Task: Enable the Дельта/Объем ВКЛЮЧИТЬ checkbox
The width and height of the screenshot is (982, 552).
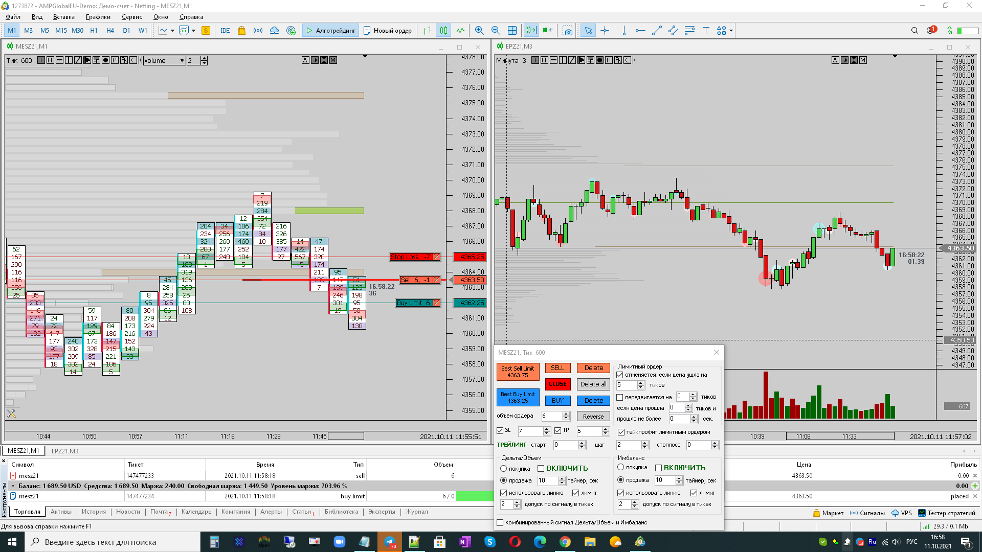Action: point(541,468)
